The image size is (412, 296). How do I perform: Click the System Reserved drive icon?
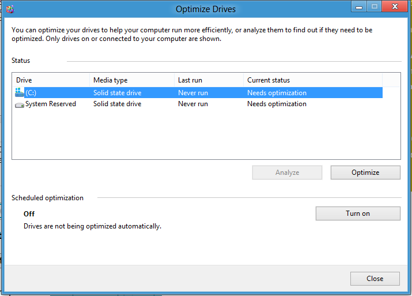click(x=20, y=104)
